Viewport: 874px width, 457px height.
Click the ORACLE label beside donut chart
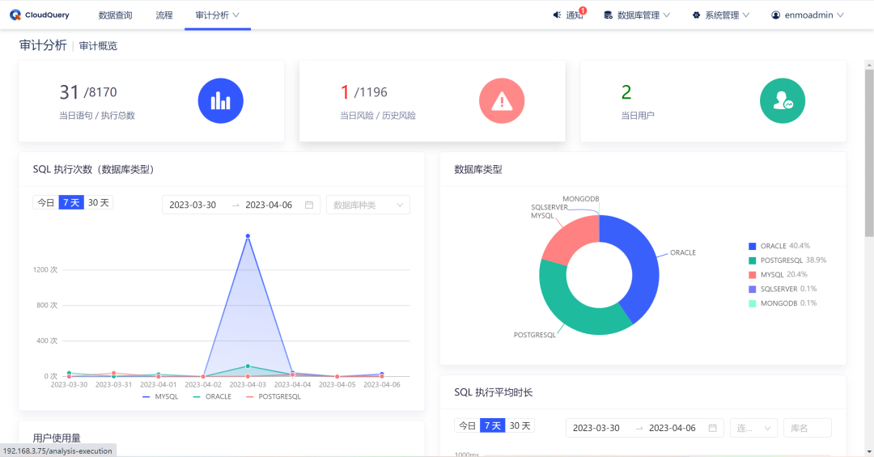683,252
